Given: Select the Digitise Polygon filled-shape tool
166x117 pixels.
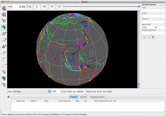Looking at the screenshot, I should coord(4,47).
